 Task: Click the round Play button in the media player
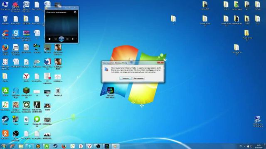(x=61, y=39)
